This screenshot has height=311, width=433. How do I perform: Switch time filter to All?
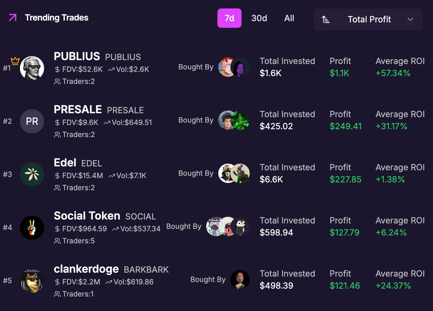[x=289, y=18]
